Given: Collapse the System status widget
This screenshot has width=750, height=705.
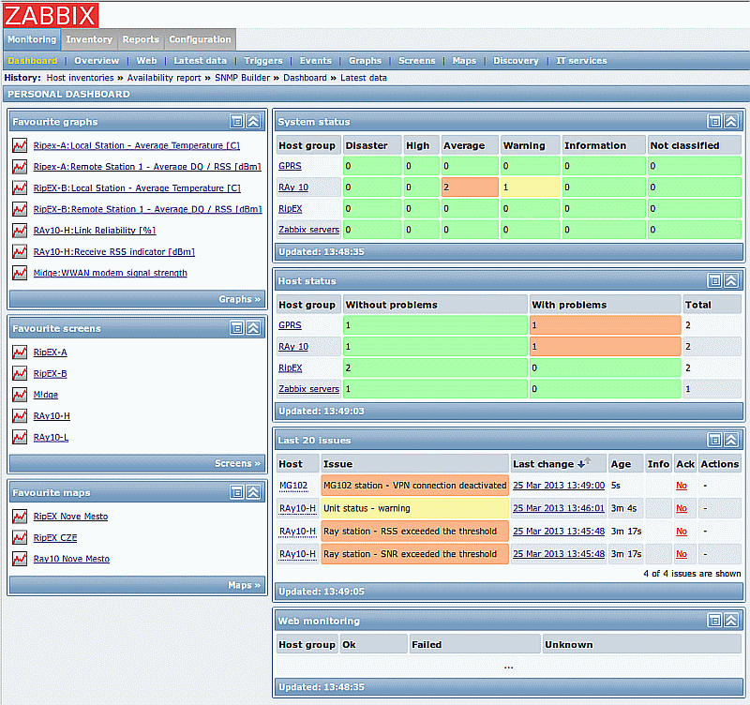Looking at the screenshot, I should coord(731,122).
